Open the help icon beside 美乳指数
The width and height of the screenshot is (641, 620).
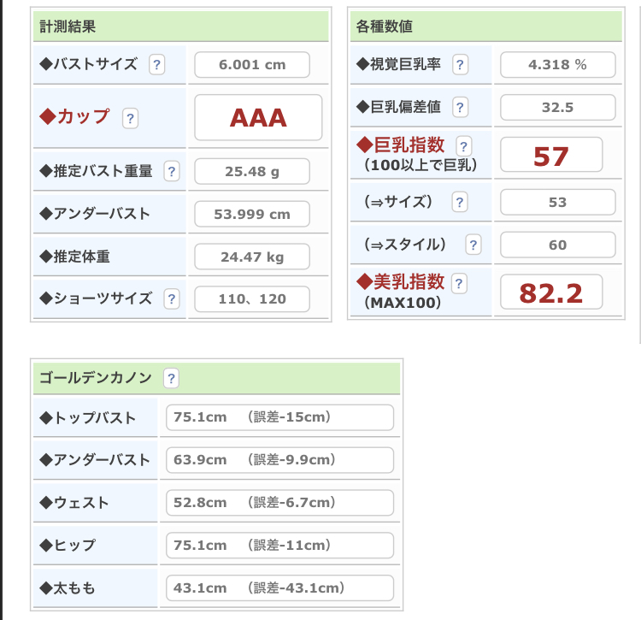pyautogui.click(x=459, y=283)
